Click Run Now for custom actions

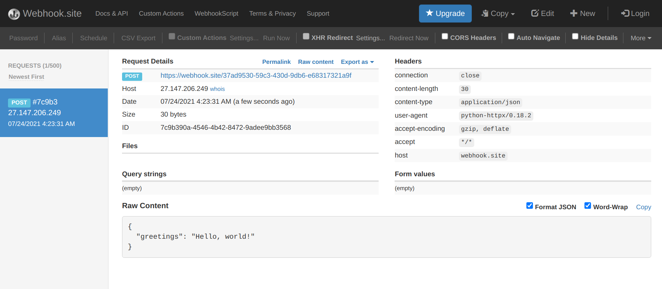[276, 38]
